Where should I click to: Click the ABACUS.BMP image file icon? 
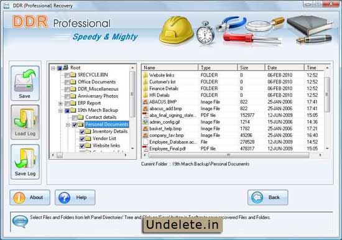[146, 102]
